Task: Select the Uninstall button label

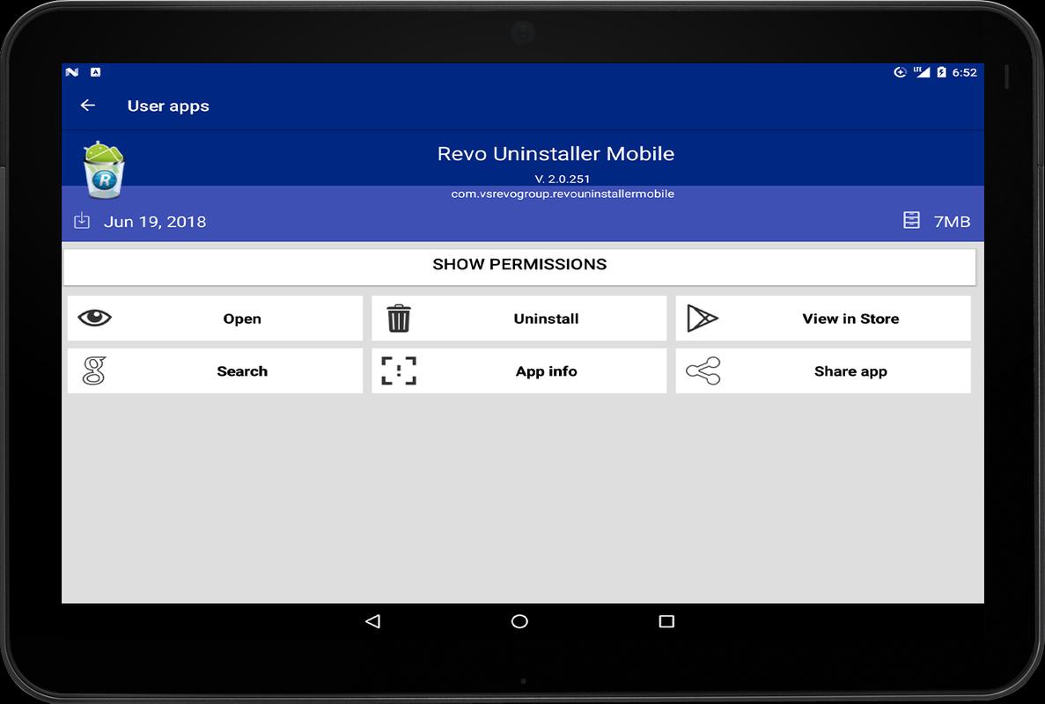Action: (x=546, y=319)
